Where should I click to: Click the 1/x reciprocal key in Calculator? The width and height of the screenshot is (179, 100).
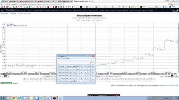93,75
